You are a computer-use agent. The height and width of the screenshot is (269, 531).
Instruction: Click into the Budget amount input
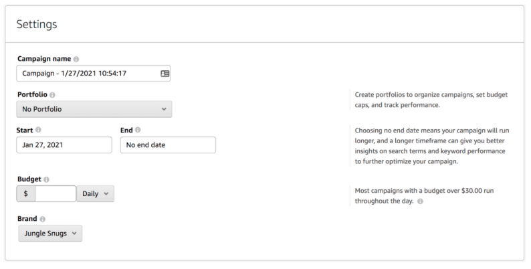point(56,194)
